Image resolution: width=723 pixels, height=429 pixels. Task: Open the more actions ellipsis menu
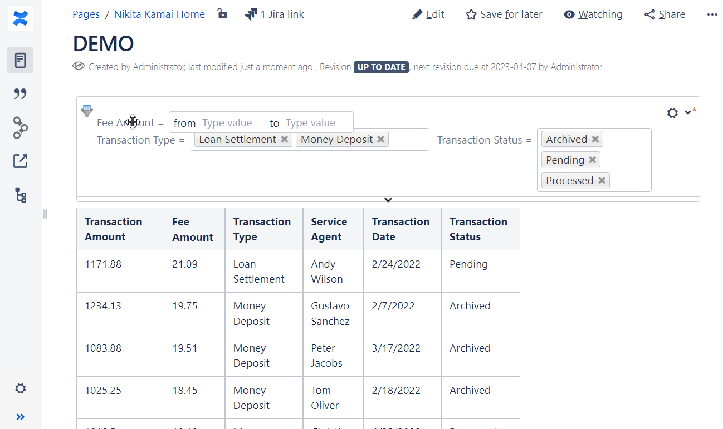point(712,14)
